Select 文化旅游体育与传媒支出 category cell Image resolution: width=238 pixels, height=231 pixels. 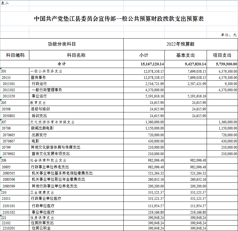pyautogui.click(x=76, y=122)
